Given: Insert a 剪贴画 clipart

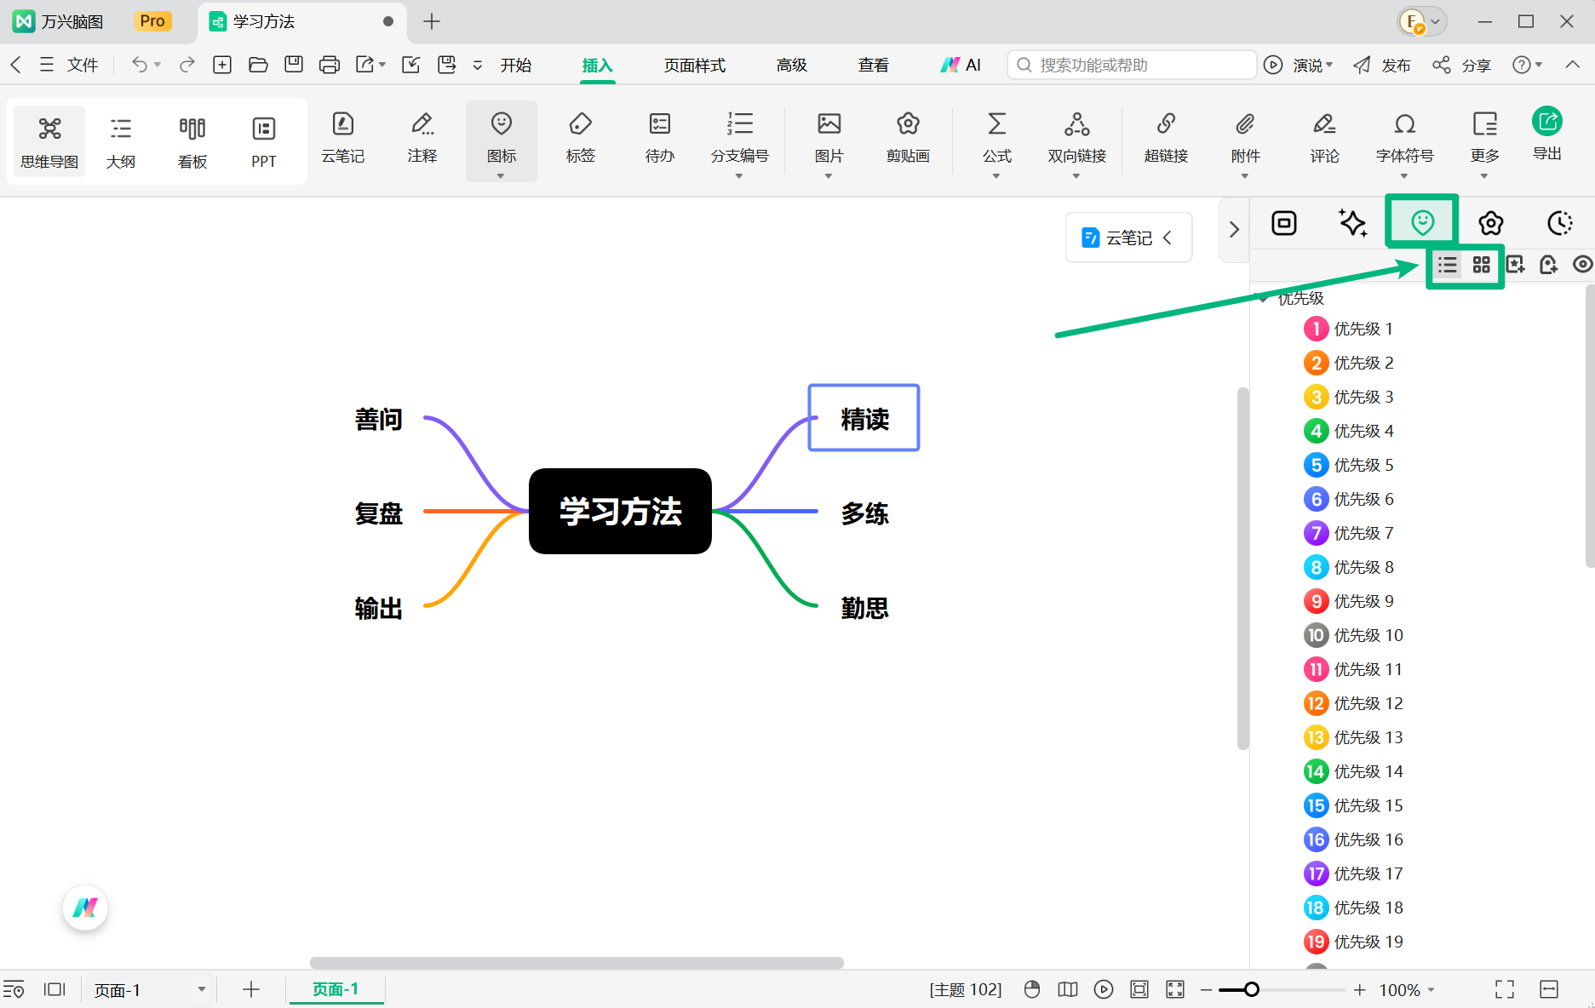Looking at the screenshot, I should 908,139.
